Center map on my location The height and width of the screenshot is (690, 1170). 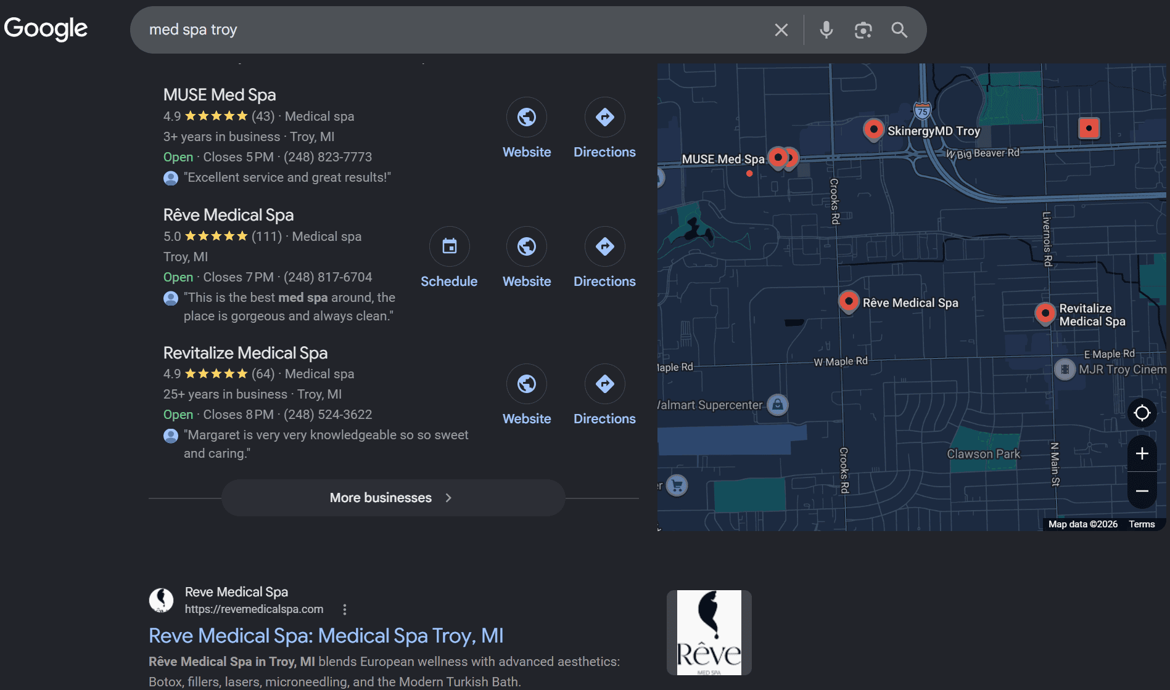[x=1142, y=413]
